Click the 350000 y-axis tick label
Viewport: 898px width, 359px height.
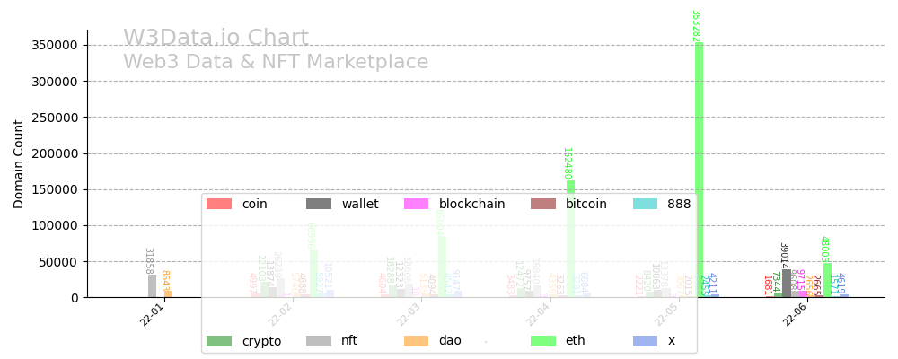(x=55, y=45)
